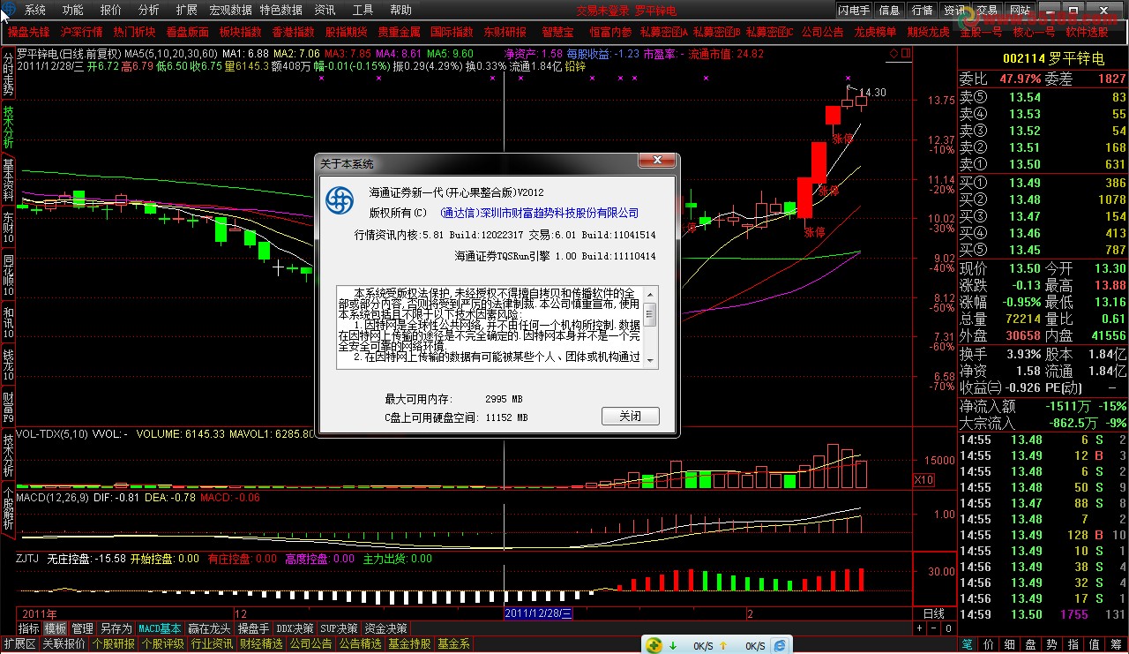Click 沪深行情 in the red toolbar
The image size is (1129, 654).
point(82,32)
